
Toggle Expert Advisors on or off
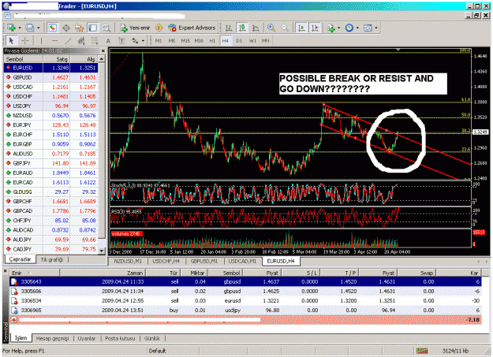[192, 28]
